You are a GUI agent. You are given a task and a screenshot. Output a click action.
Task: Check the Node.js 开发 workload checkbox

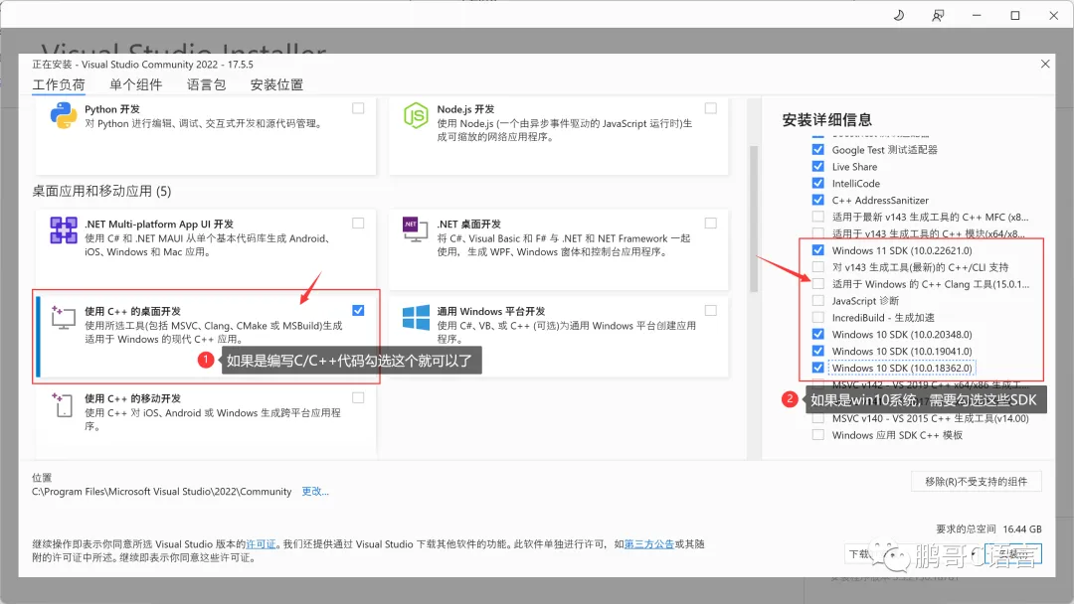click(x=711, y=108)
